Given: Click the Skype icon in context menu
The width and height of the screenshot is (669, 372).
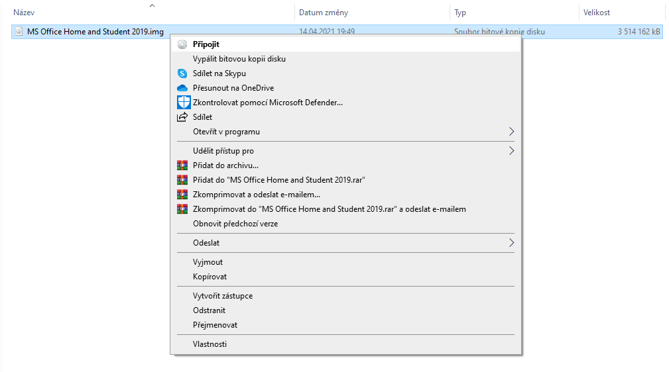Looking at the screenshot, I should click(182, 73).
